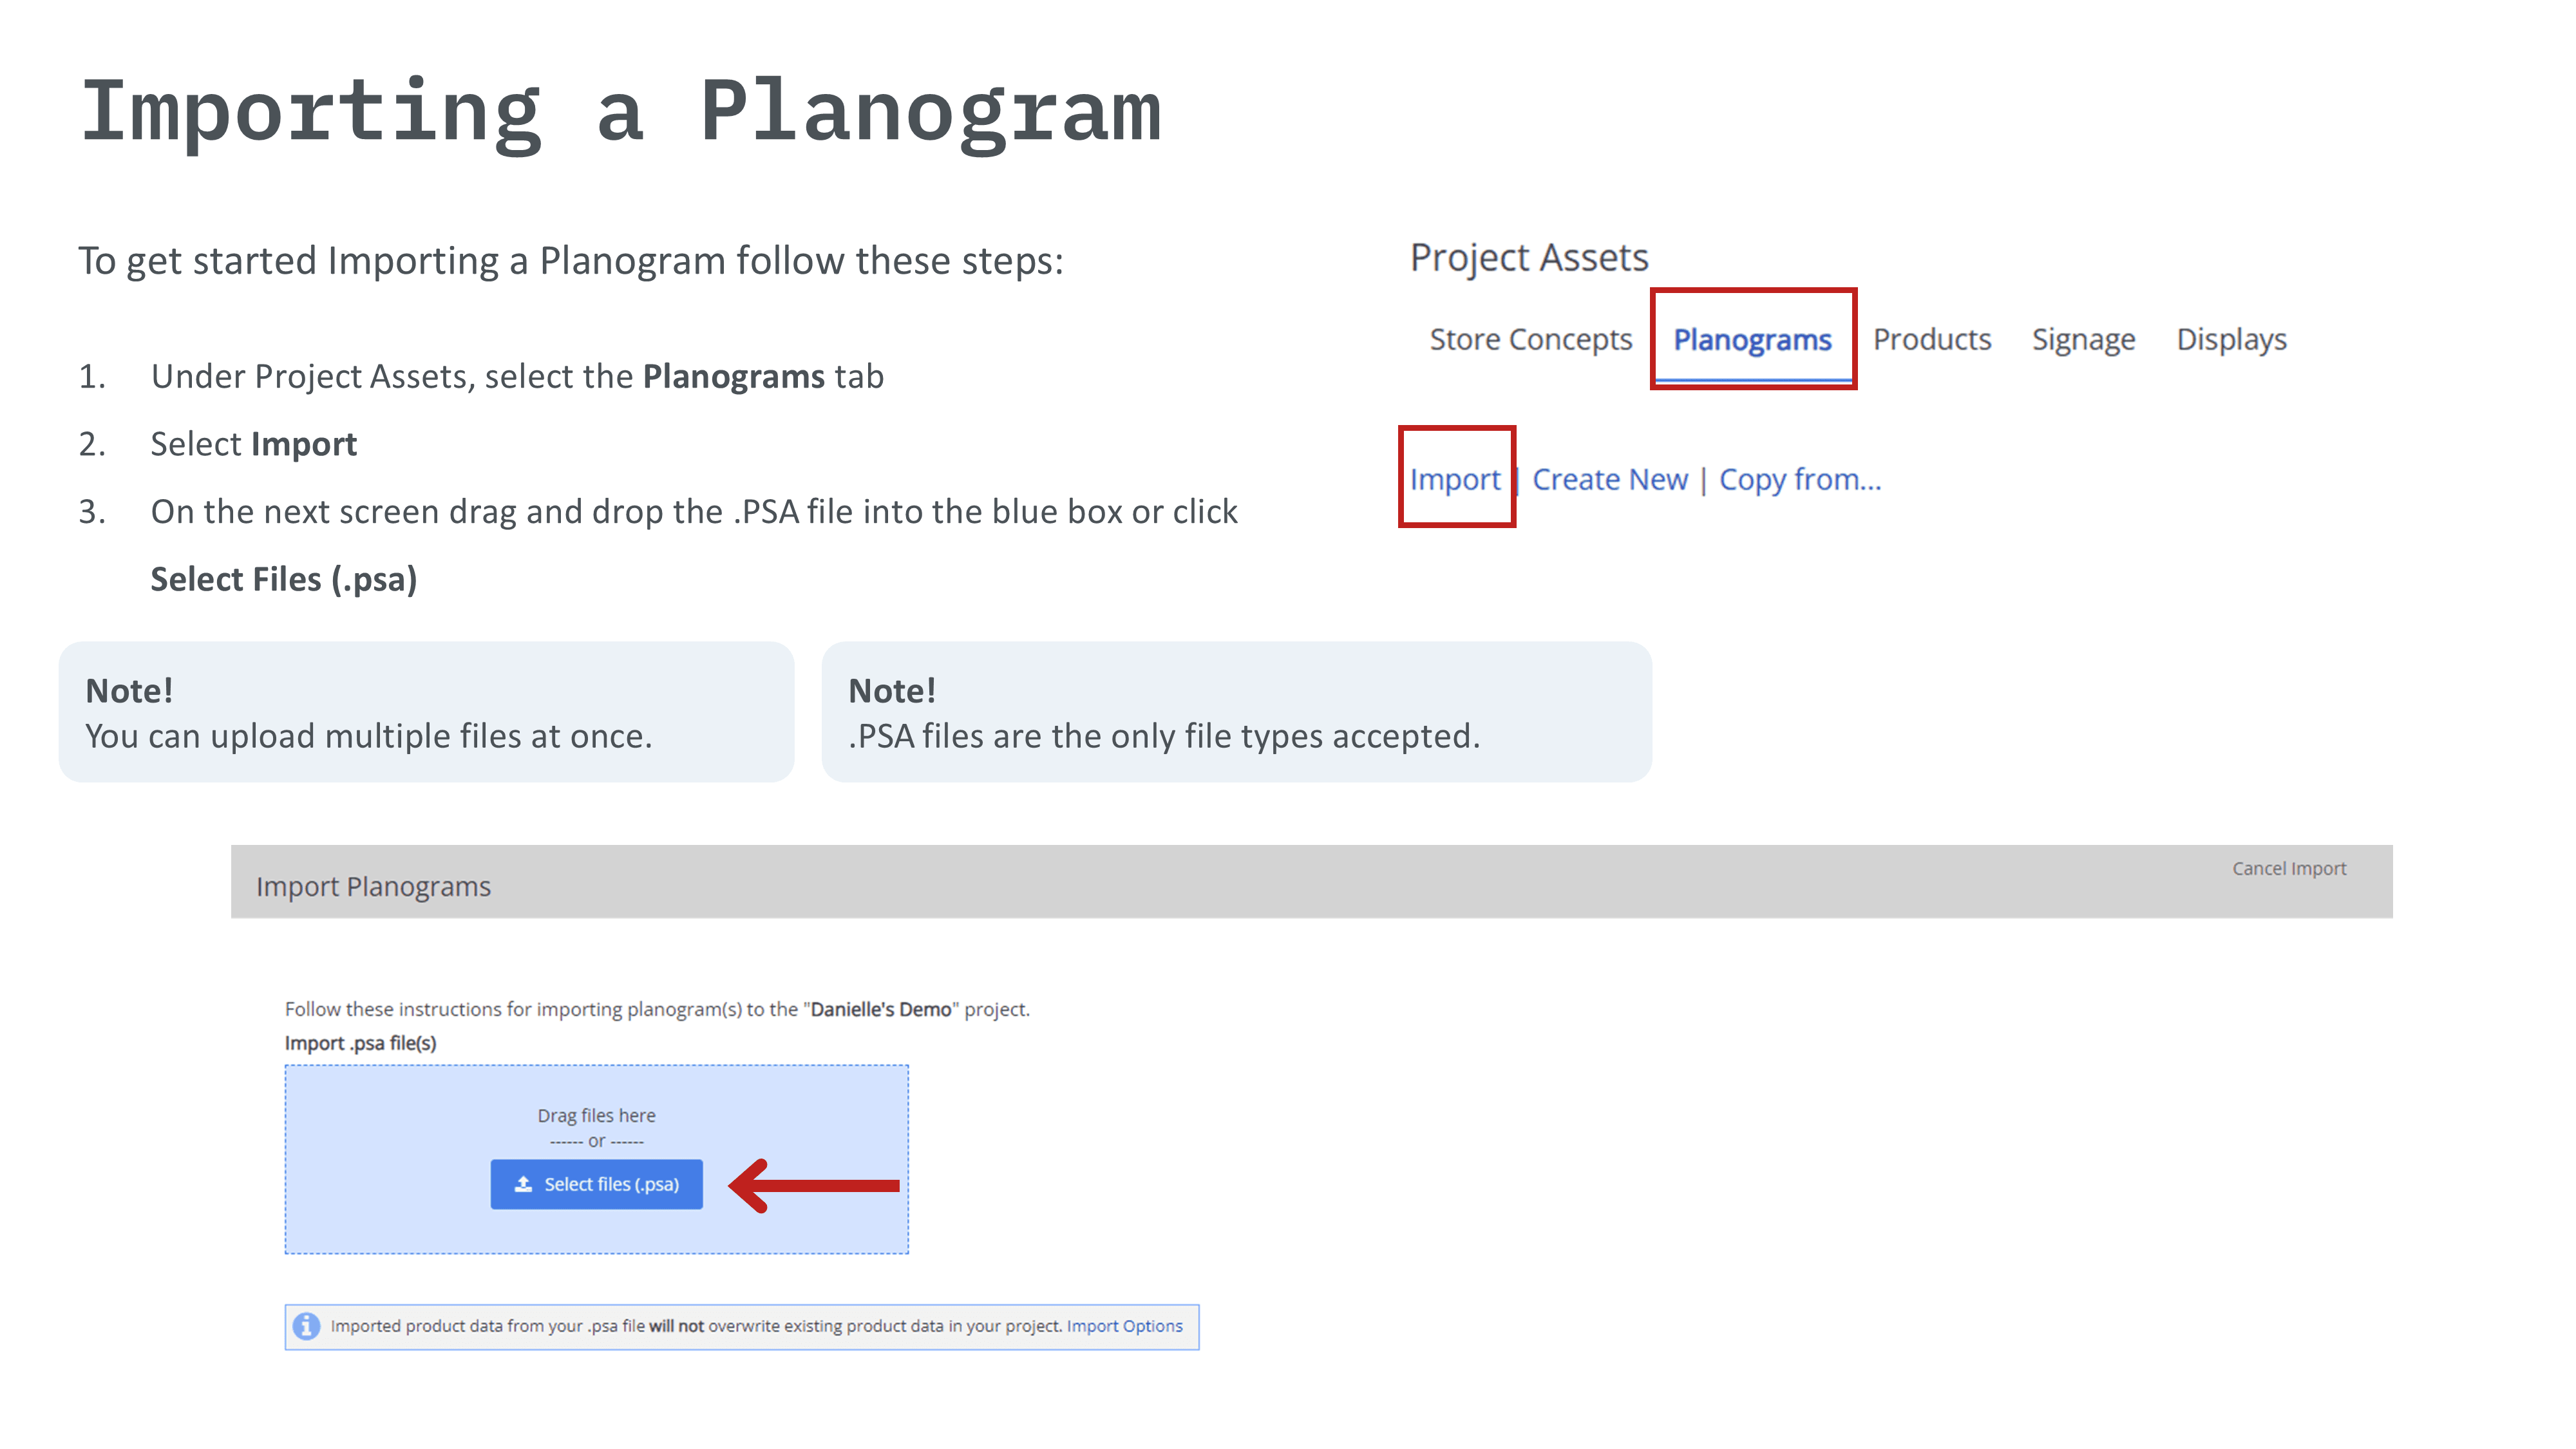
Task: Click the Danielle's Demo project name
Action: (x=880, y=1010)
